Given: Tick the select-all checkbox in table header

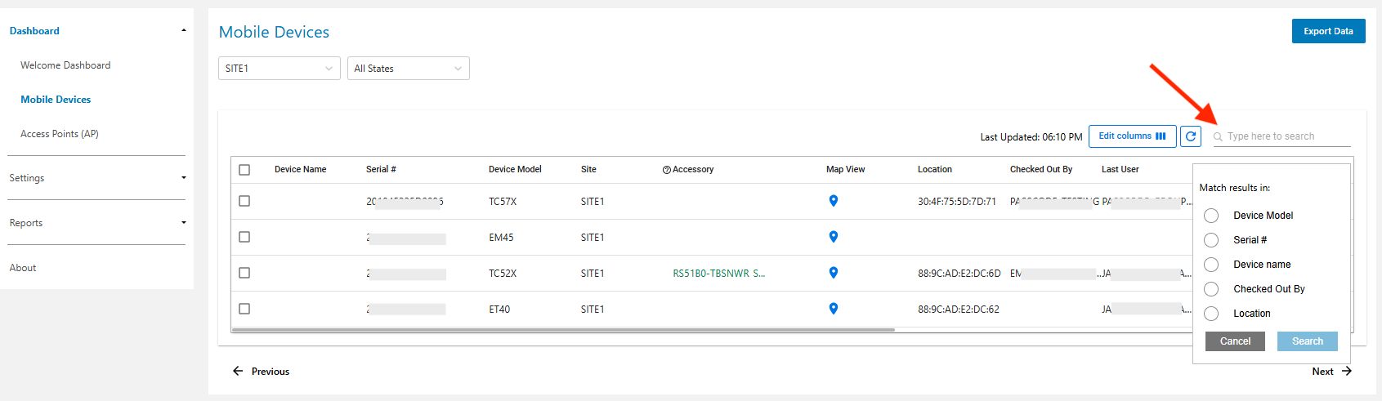Looking at the screenshot, I should pyautogui.click(x=244, y=170).
